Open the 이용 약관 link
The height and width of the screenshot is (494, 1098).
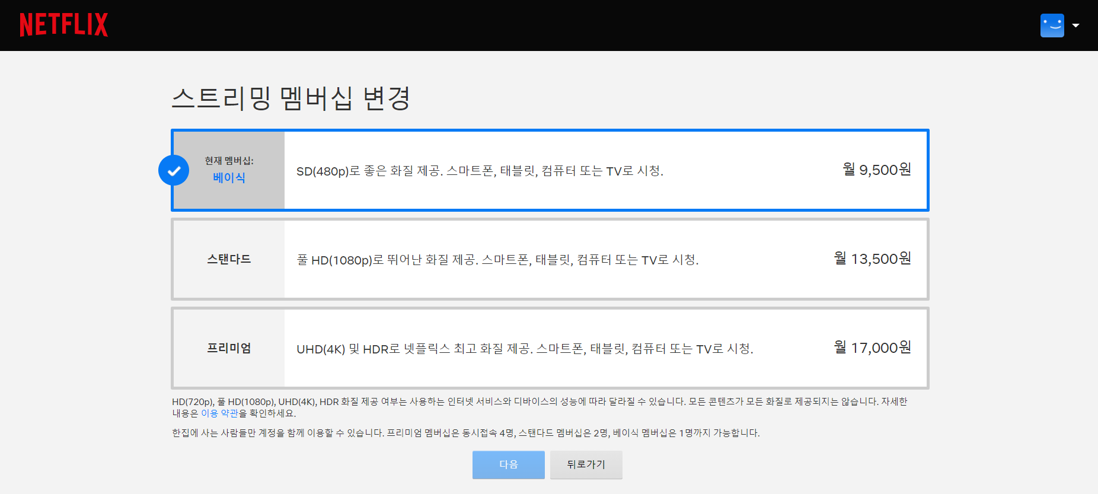[219, 413]
